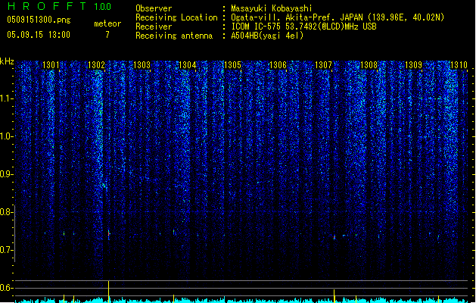
Task: Click the 1302 time marker
Action: point(96,64)
